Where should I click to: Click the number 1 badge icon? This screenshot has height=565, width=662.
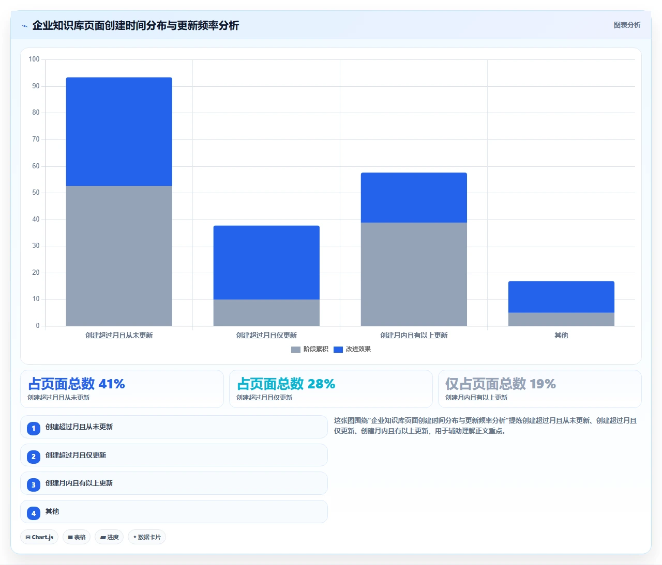pos(34,428)
